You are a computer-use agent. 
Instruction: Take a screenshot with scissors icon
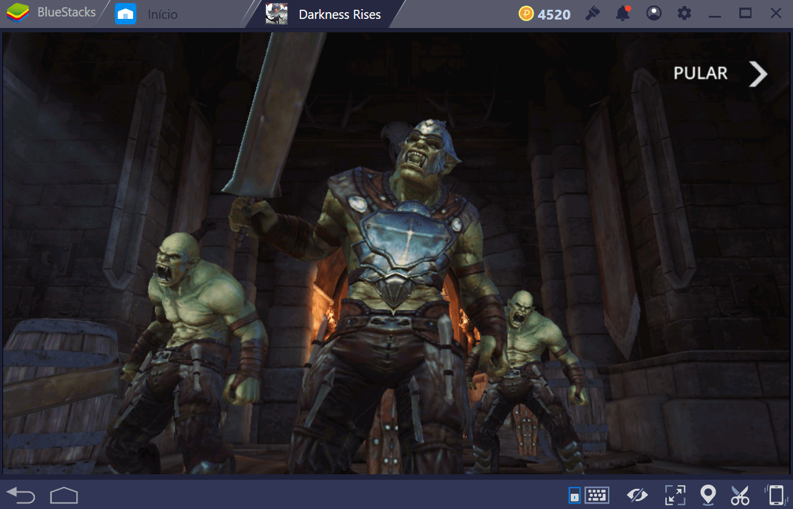[740, 495]
